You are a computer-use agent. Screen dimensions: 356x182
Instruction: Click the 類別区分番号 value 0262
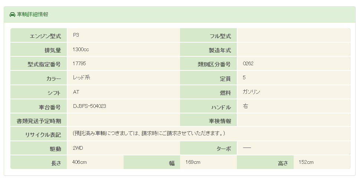pos(248,63)
